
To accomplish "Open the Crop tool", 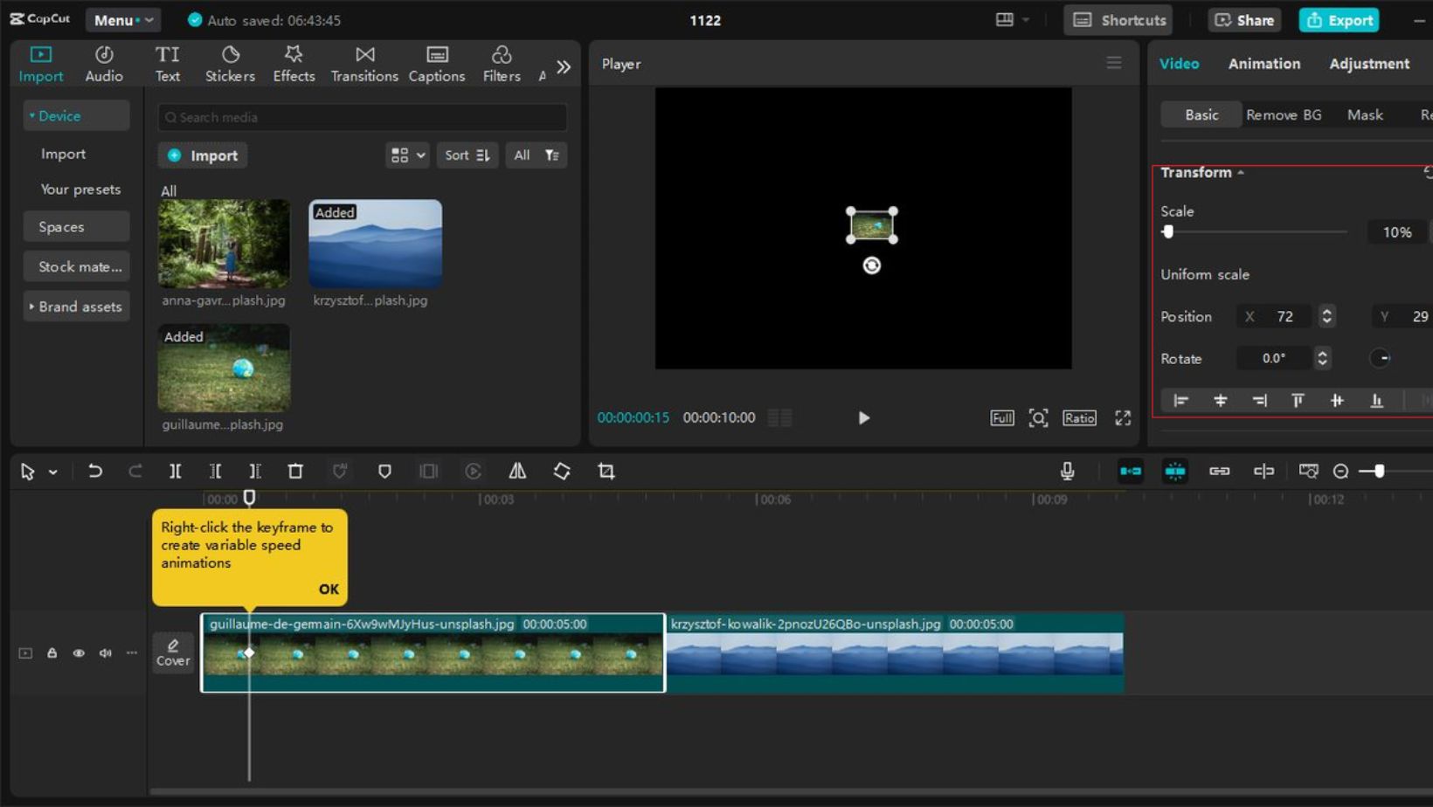I will click(606, 472).
